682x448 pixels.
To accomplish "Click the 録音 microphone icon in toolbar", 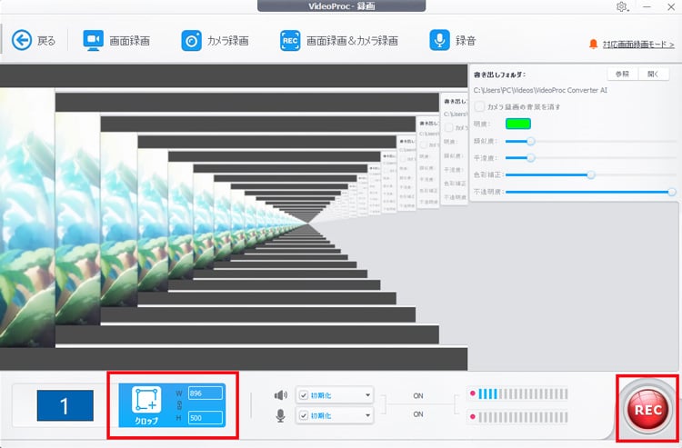I will (x=439, y=40).
